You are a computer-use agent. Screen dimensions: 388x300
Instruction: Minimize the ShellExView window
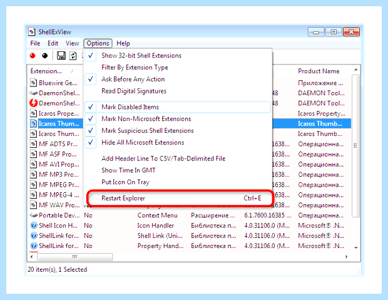(x=316, y=32)
